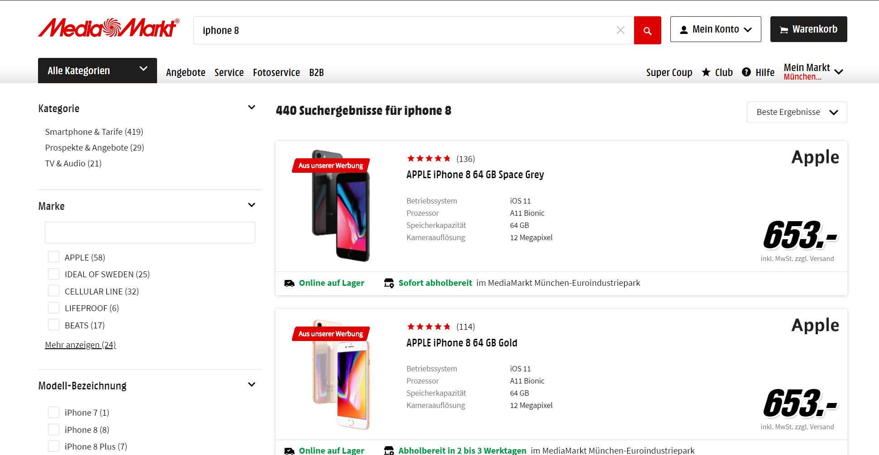Open the Warenkorb shopping cart

[x=808, y=29]
